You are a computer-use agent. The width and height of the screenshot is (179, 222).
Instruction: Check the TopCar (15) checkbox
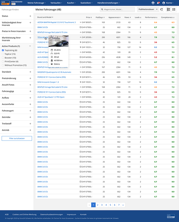(3, 54)
